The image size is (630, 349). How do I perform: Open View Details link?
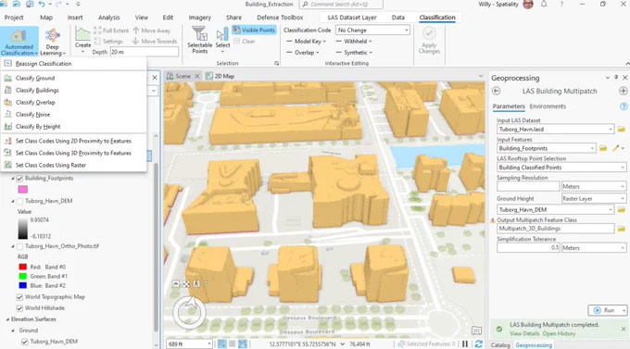pyautogui.click(x=524, y=334)
